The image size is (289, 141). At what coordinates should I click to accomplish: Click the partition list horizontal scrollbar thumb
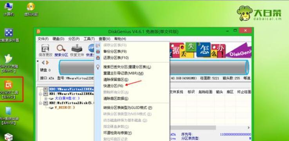point(193,128)
